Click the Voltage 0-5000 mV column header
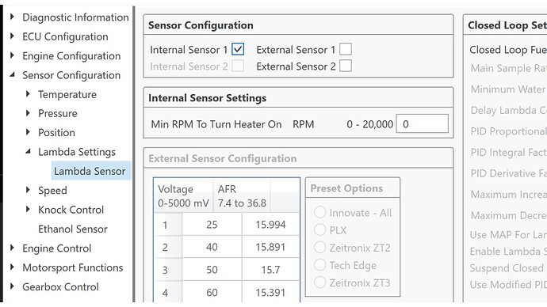 pos(183,195)
